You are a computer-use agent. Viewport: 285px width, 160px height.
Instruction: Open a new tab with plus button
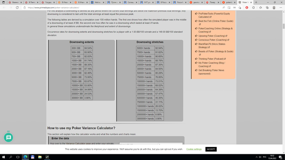(x=256, y=2)
